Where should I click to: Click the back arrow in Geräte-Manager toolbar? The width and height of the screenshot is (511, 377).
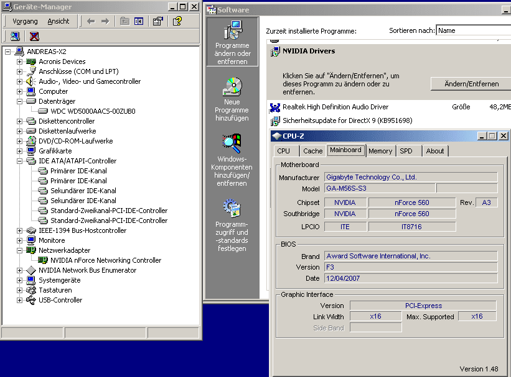click(x=91, y=22)
